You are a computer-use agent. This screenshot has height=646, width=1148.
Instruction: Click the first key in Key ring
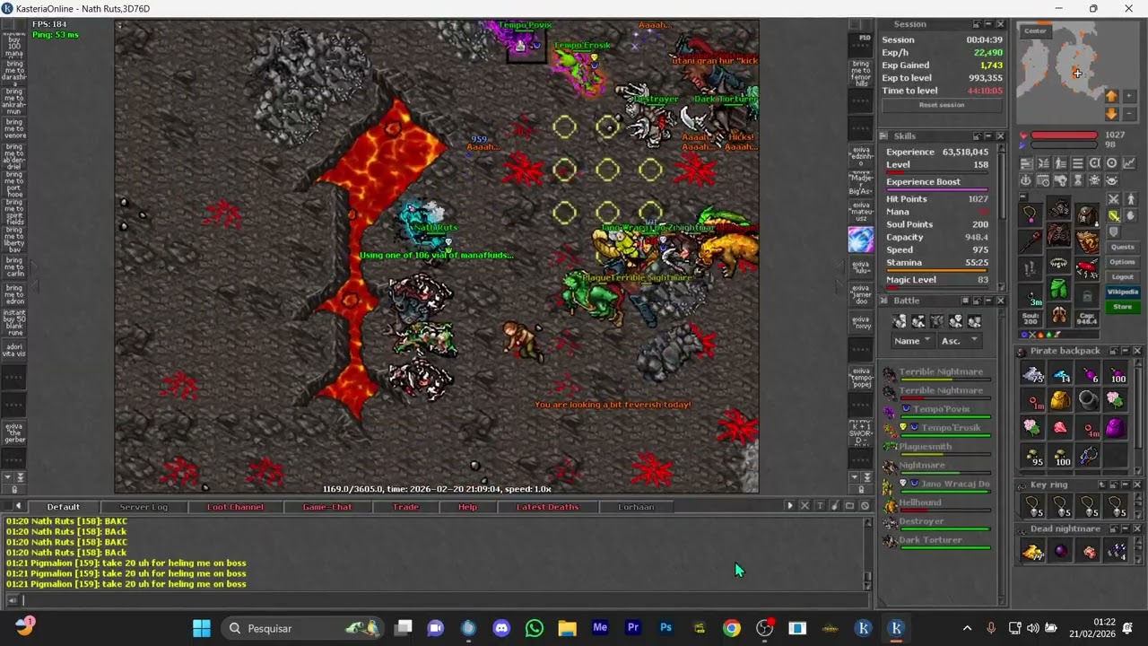(1033, 506)
